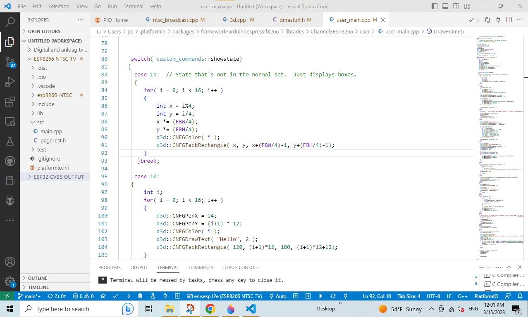
Task: Upload firmware via the arrow status bar icon
Action: [128, 296]
